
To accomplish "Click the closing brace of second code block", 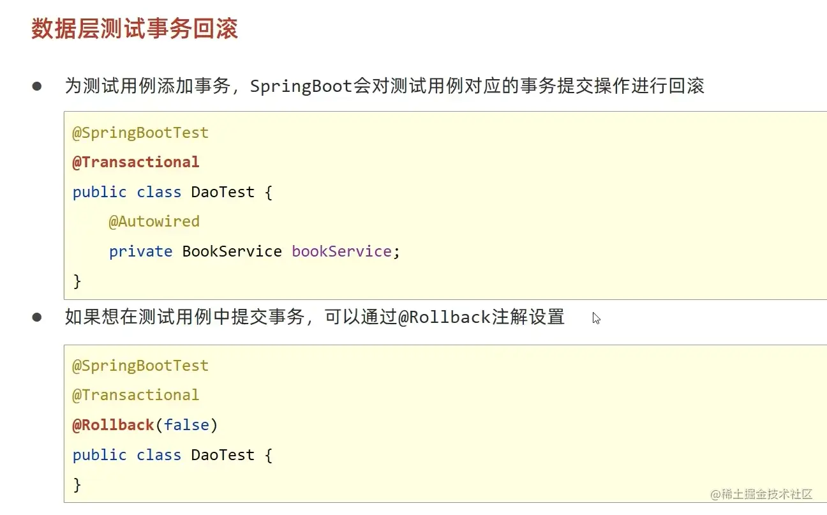I will pos(77,484).
